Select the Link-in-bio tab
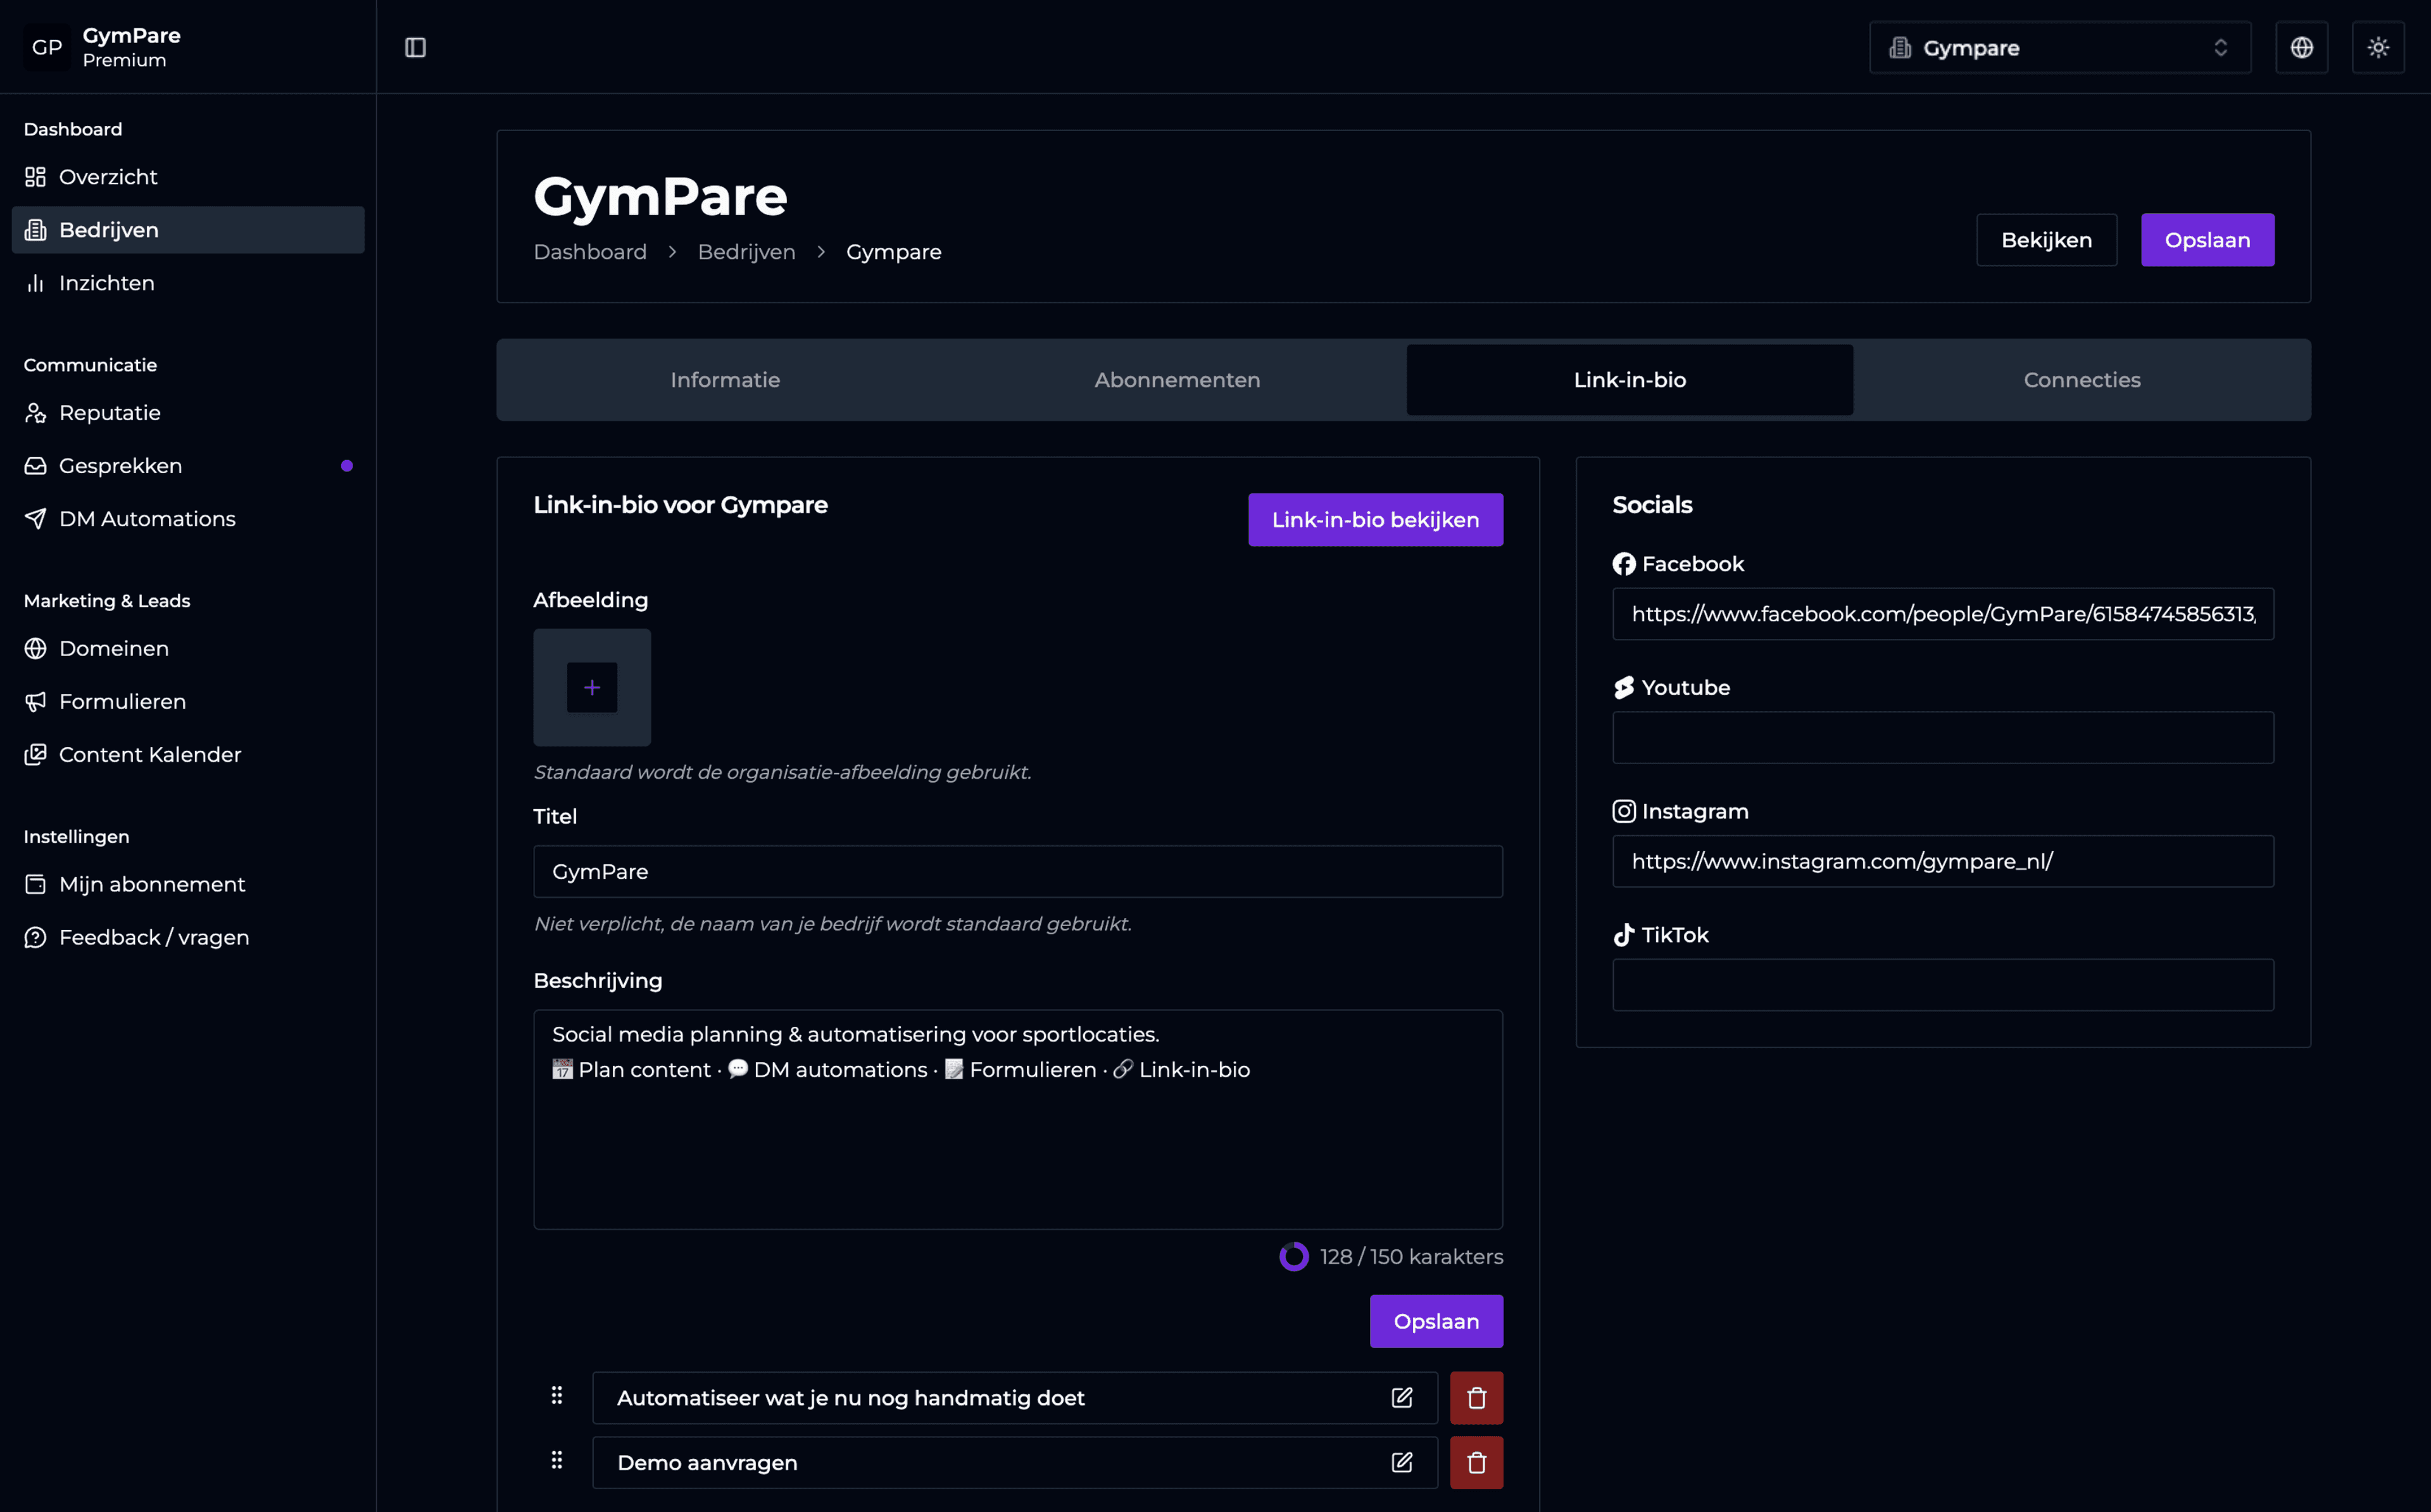Screen dimensions: 2431x1512 1630,380
